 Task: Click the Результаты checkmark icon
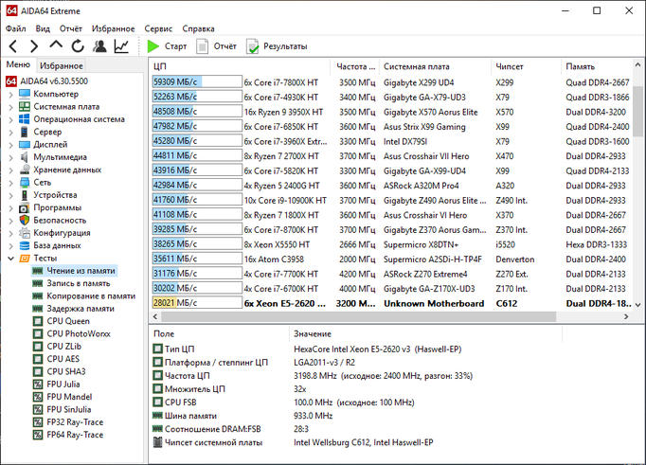pos(252,46)
